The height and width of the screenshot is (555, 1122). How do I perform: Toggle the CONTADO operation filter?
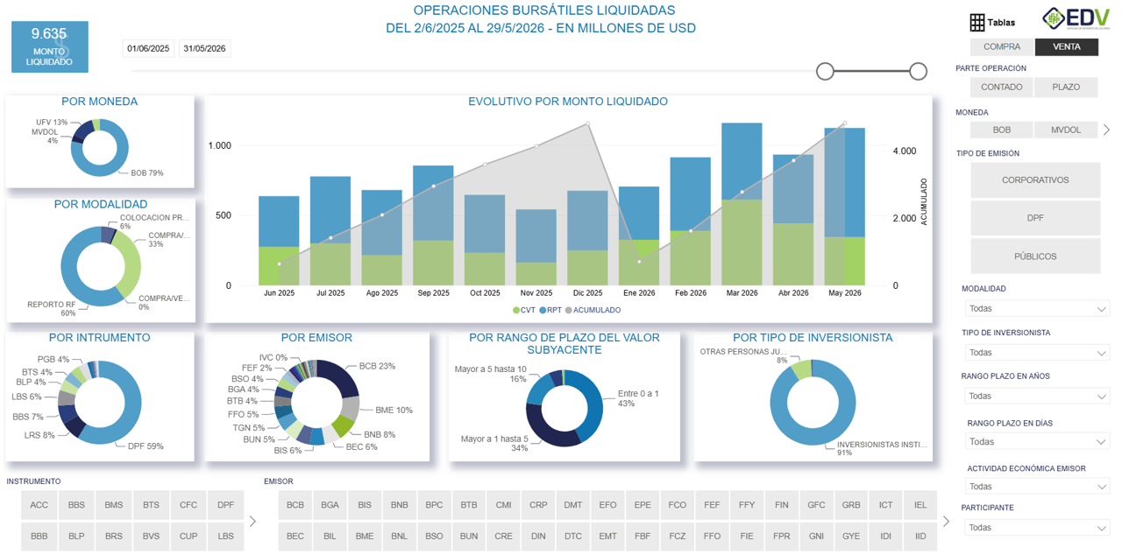point(1001,87)
